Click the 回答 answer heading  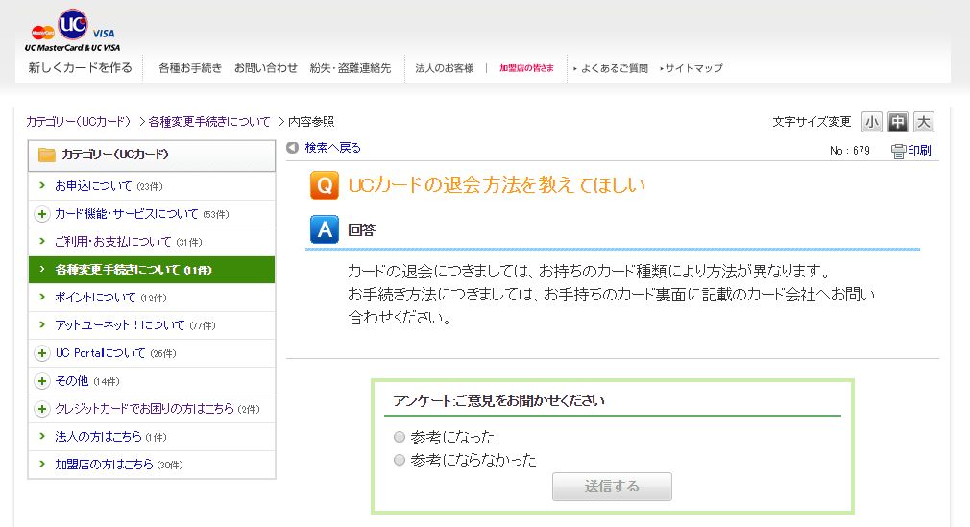362,230
